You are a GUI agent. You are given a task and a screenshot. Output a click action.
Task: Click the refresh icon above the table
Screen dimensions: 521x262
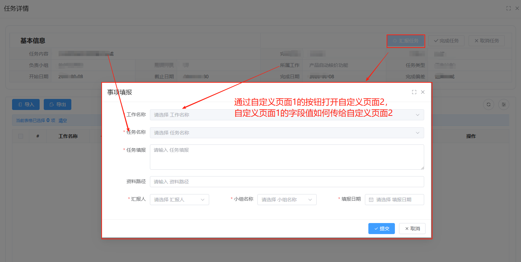[x=488, y=104]
